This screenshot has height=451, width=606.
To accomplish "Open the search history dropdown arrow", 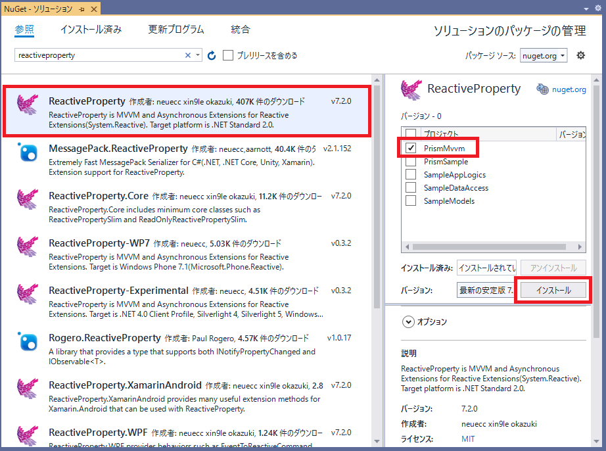I will click(197, 55).
